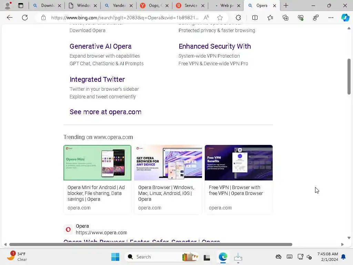Open the Extensions puzzle icon
Screen dimensions: 353x265
point(238,18)
